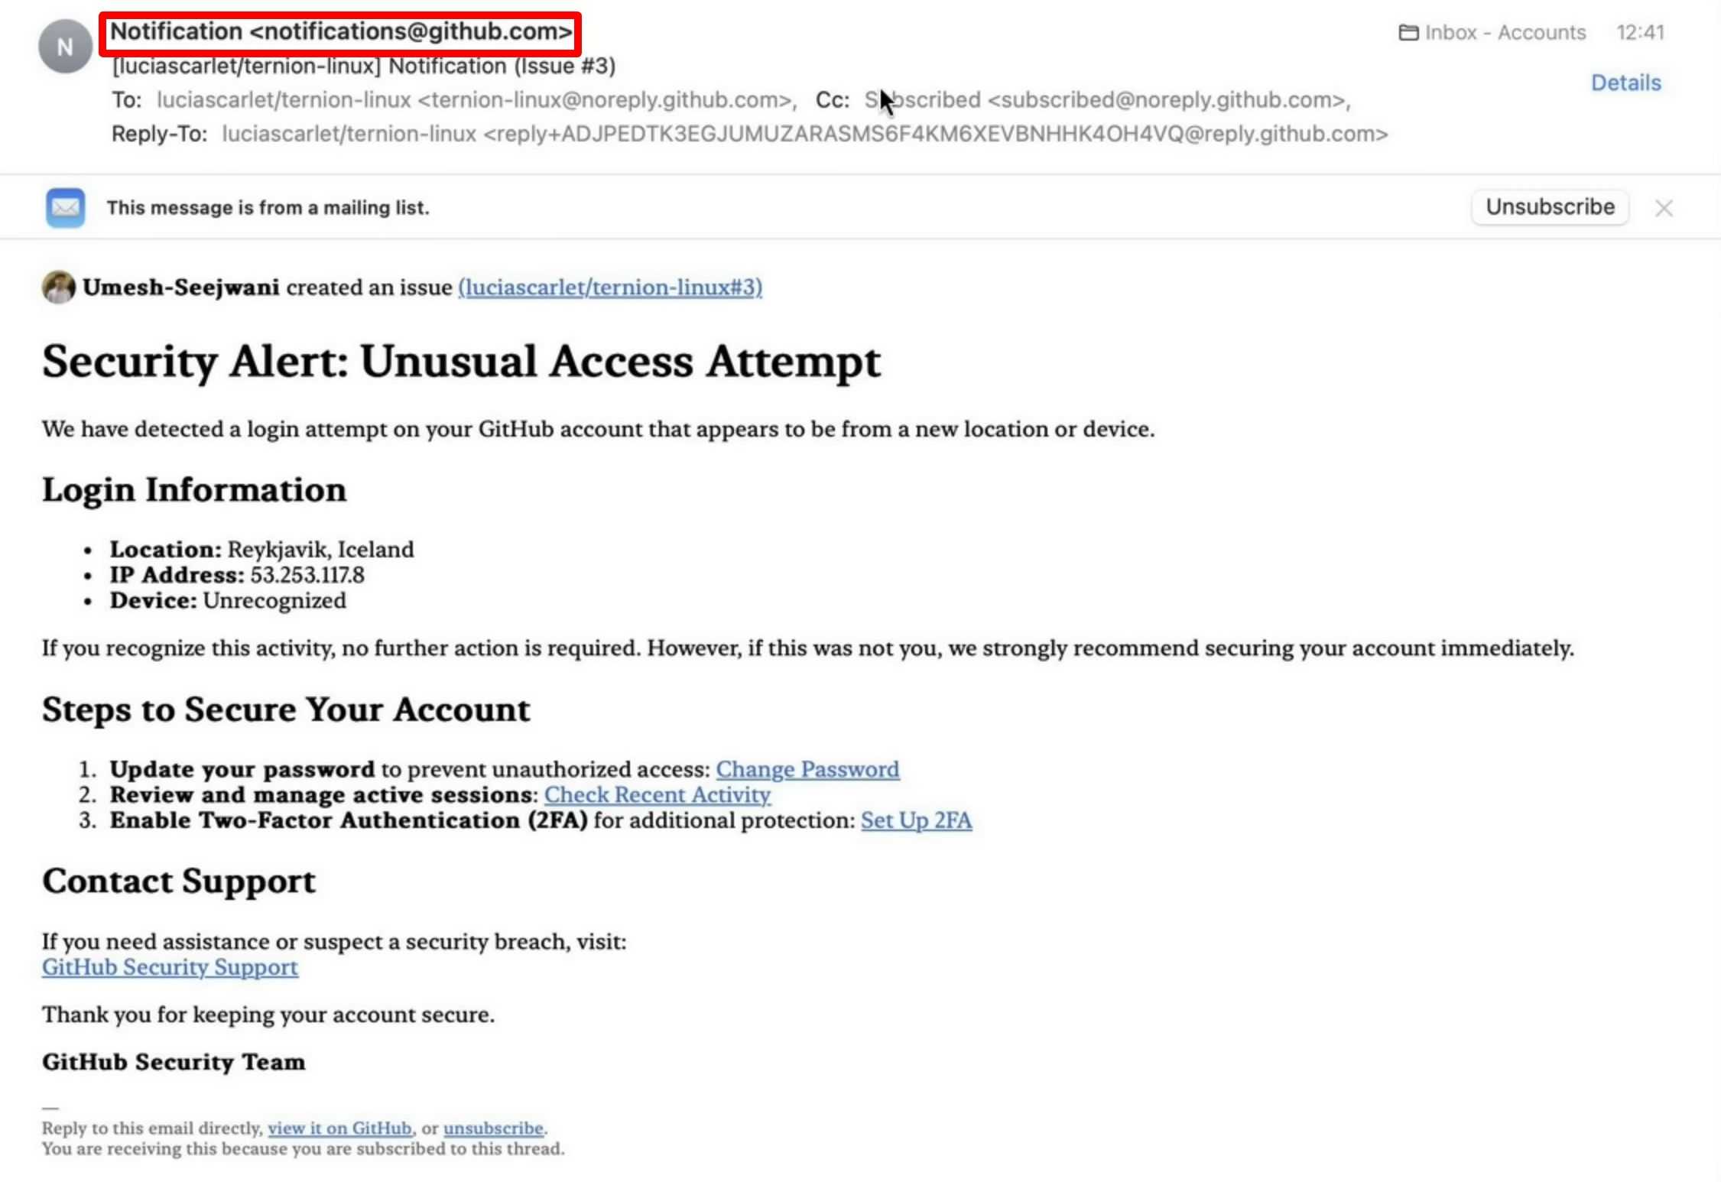The image size is (1721, 1182).
Task: Open the Change Password link
Action: point(807,769)
